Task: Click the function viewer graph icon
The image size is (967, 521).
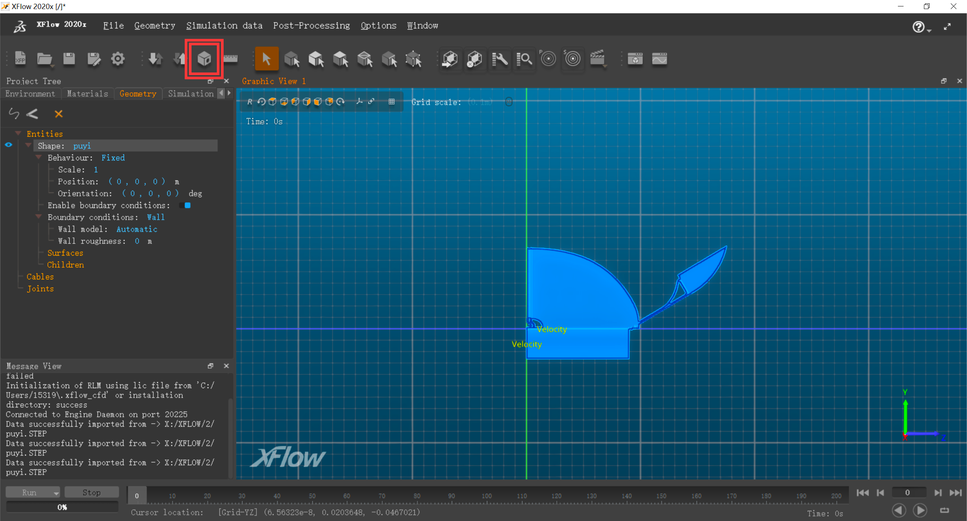Action: [659, 59]
